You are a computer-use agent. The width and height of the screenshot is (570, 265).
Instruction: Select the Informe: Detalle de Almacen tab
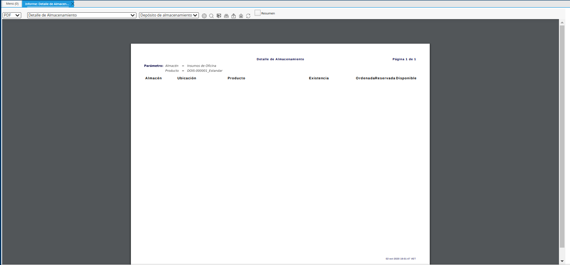pyautogui.click(x=47, y=3)
